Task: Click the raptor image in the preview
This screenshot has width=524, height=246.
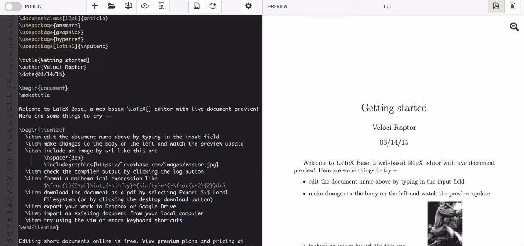Action: (x=444, y=223)
